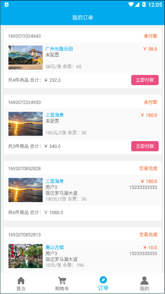Open the 我的 profile icon
The image size is (165, 294).
pyautogui.click(x=144, y=281)
